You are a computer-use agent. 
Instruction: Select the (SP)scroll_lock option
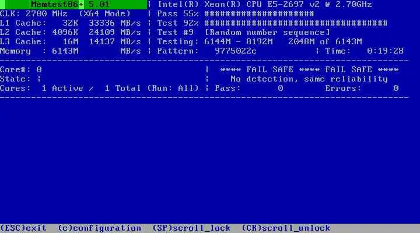[191, 228]
